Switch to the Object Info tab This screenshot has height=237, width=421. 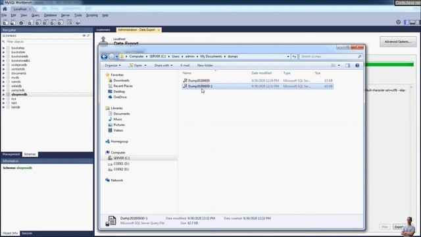coord(10,233)
